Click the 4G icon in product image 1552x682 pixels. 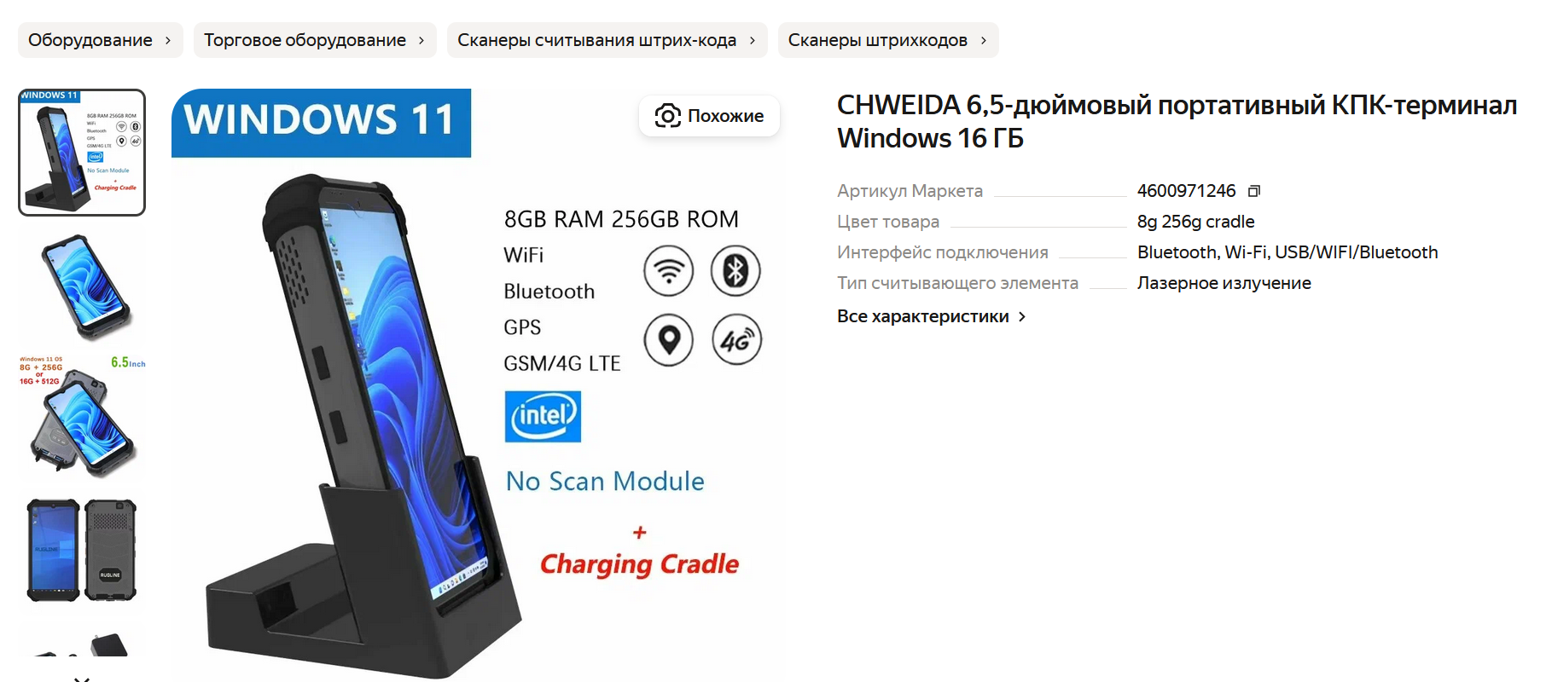737,339
